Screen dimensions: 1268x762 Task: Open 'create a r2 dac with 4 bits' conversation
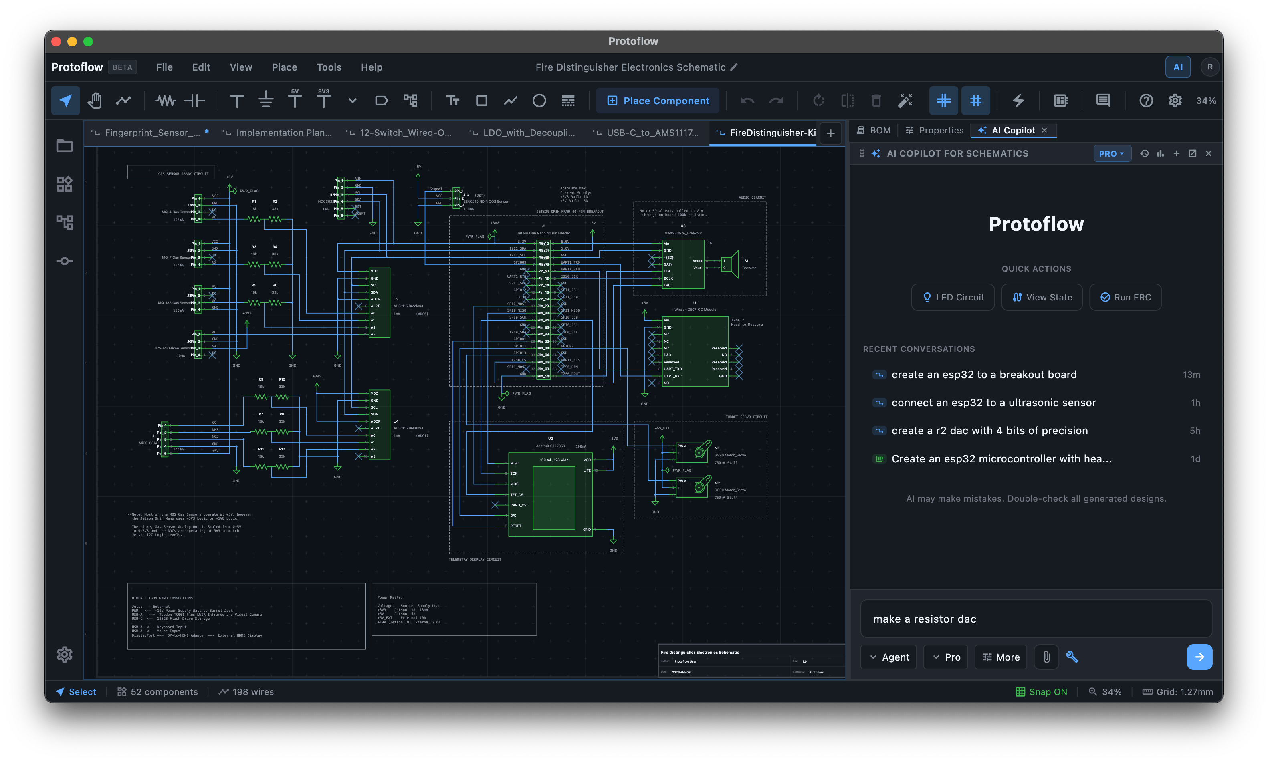click(x=1036, y=431)
